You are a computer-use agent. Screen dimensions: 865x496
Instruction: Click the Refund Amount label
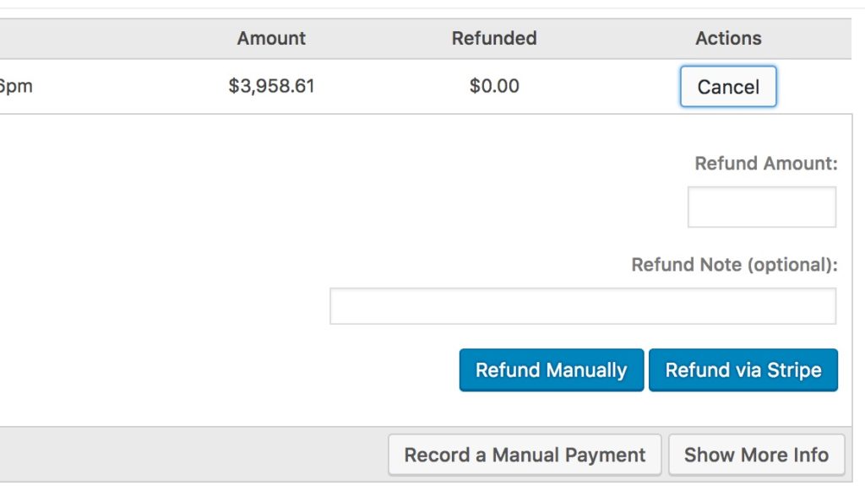pyautogui.click(x=765, y=164)
